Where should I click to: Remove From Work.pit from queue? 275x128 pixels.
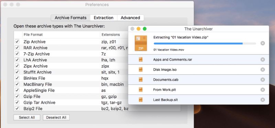tap(263, 90)
